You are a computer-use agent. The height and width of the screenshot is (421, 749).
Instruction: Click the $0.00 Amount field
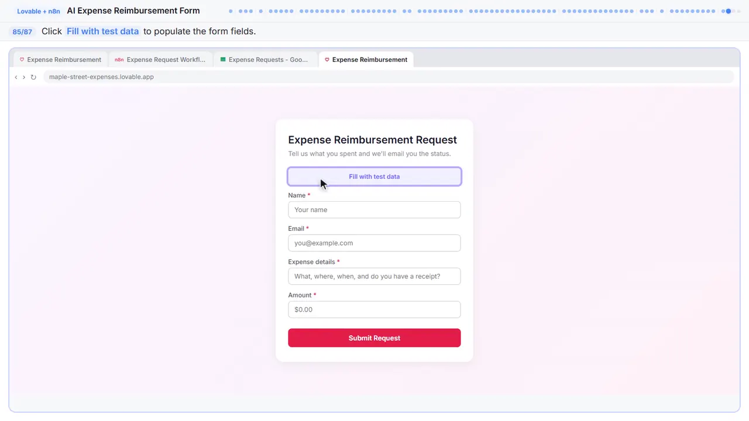[x=374, y=310]
